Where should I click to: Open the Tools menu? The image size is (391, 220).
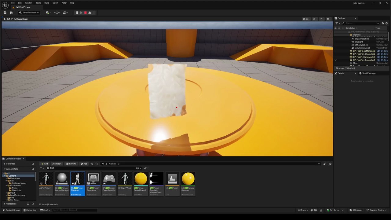[x=38, y=3]
